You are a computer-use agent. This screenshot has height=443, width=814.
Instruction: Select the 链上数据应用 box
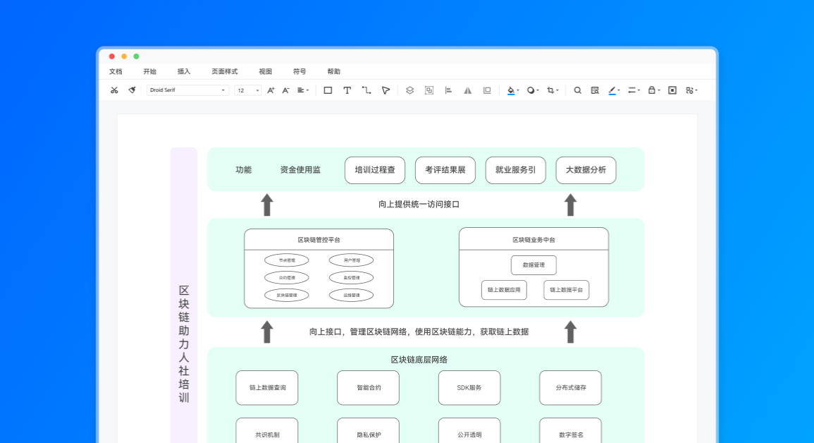(504, 290)
